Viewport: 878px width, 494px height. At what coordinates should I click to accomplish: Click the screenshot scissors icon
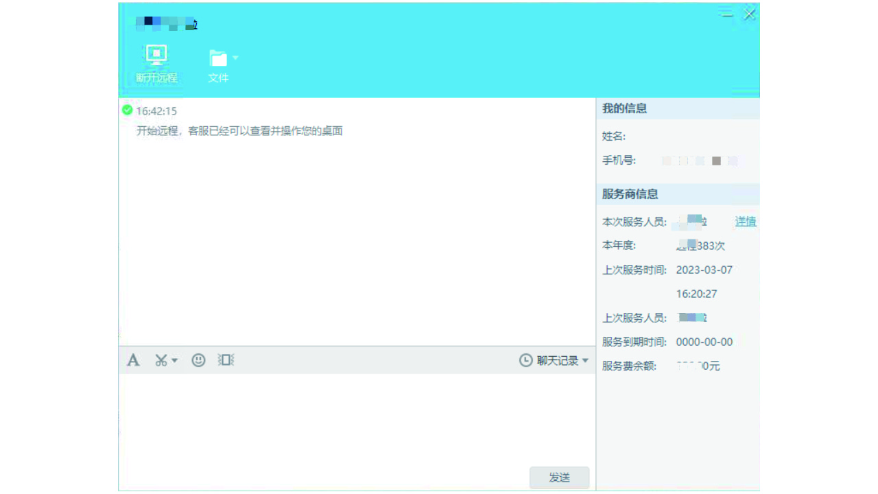pyautogui.click(x=160, y=360)
